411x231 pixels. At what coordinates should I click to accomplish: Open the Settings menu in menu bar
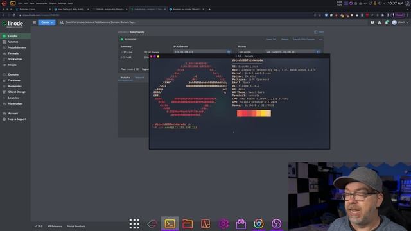point(62,3)
